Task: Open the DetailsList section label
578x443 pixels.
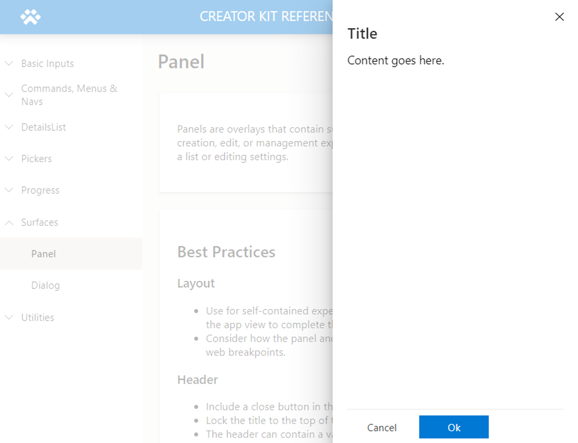Action: point(43,127)
